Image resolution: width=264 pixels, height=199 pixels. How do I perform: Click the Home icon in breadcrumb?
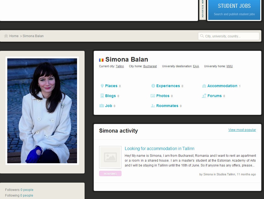[x=6, y=36]
